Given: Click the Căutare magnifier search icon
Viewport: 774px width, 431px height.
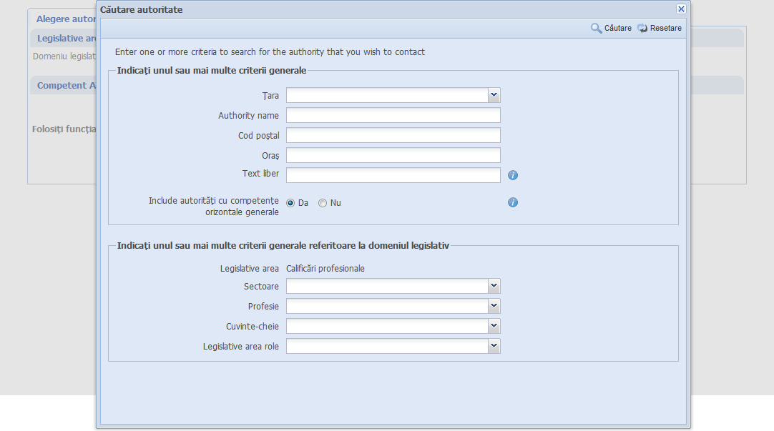Looking at the screenshot, I should click(596, 28).
